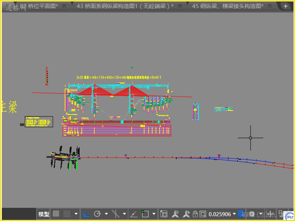Screen dimensions: 295x221
Task: Click the 模型 model space button
Action: (44, 214)
